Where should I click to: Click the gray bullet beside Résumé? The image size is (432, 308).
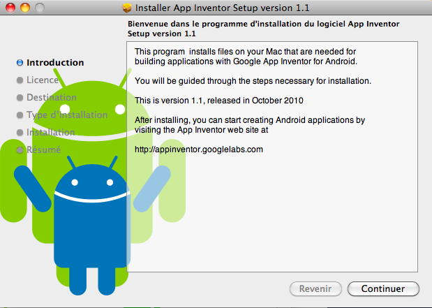tap(20, 149)
